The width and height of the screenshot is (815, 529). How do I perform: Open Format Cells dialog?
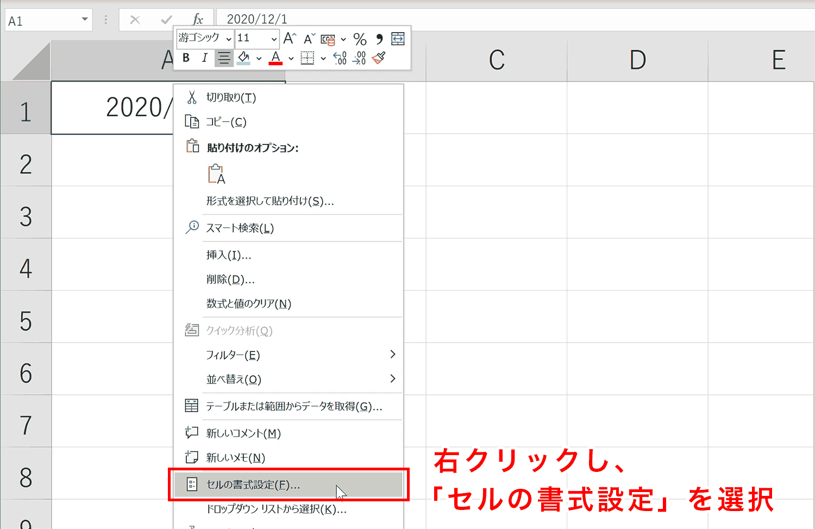click(x=289, y=484)
